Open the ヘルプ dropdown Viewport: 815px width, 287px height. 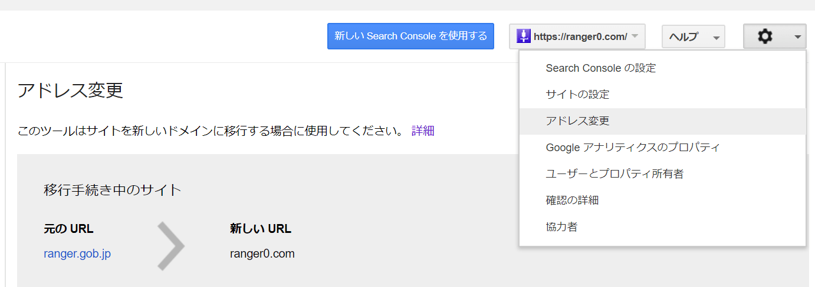coord(694,36)
